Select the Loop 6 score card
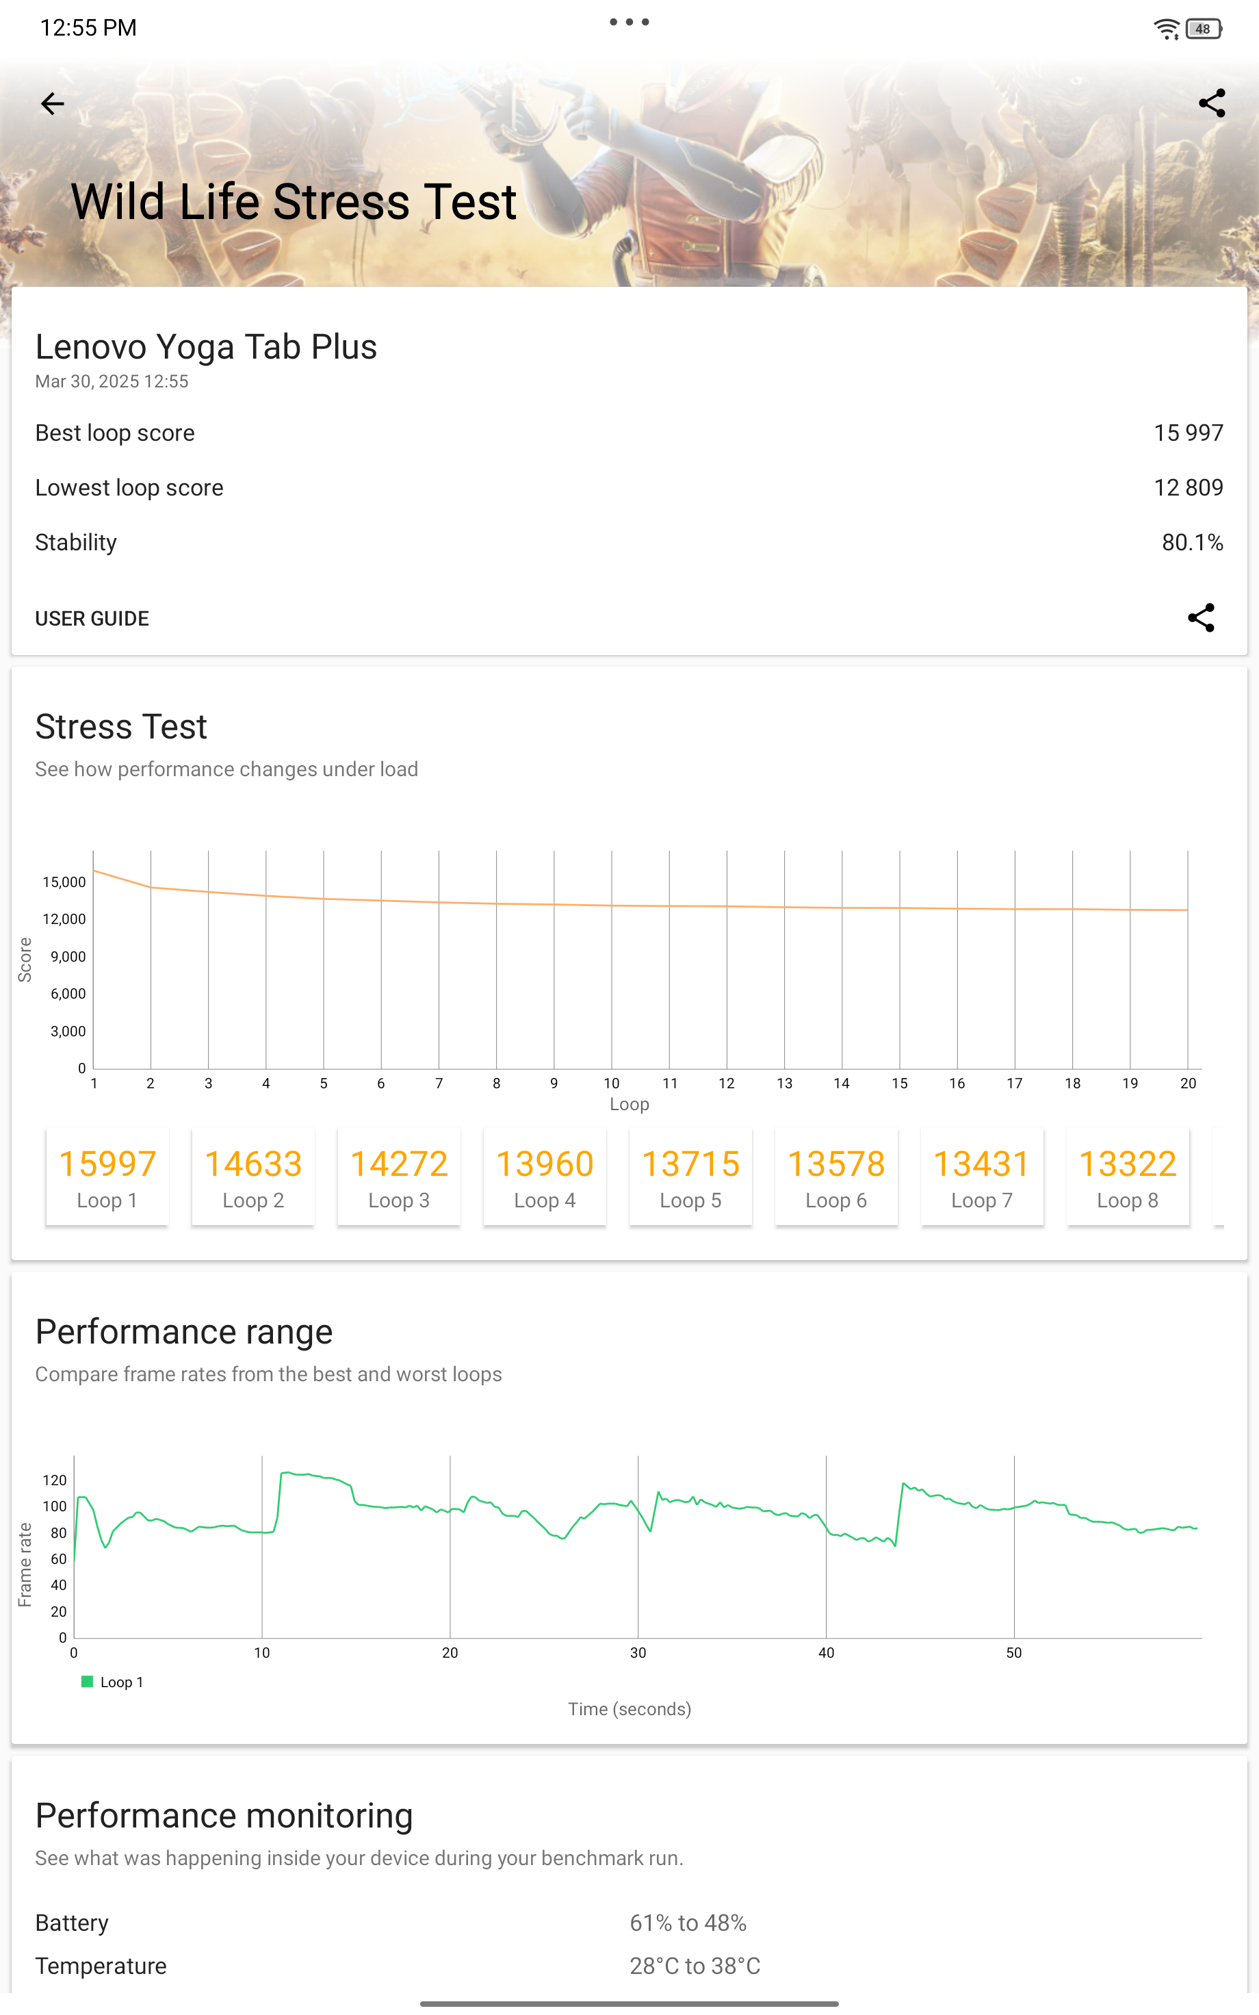This screenshot has width=1259, height=2015. (836, 1177)
